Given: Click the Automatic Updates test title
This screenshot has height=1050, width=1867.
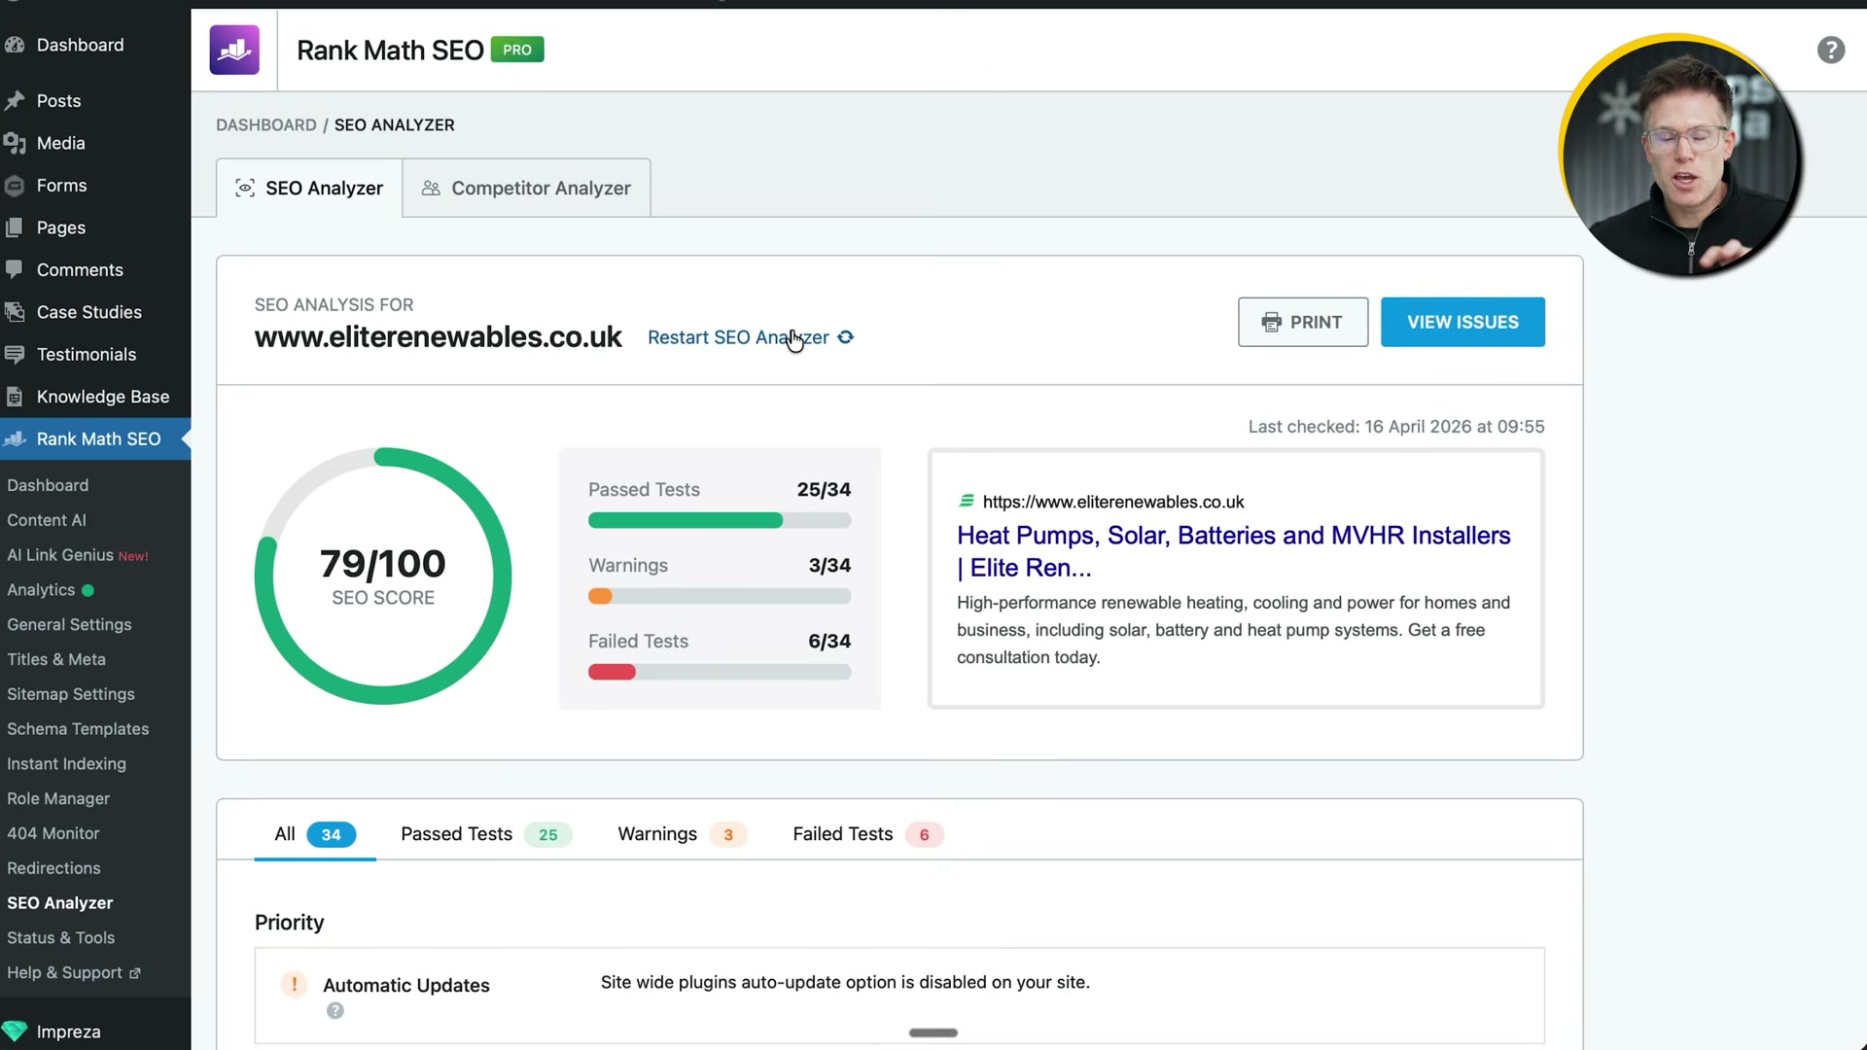Looking at the screenshot, I should [406, 985].
